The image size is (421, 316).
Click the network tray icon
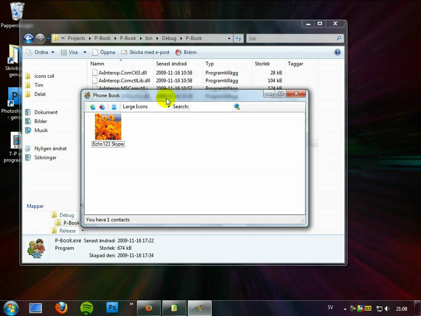coord(379,309)
